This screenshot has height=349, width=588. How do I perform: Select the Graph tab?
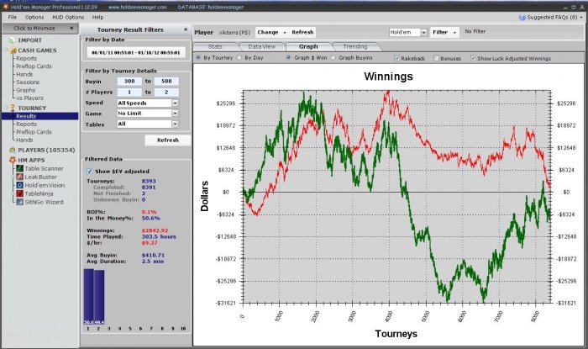[x=308, y=46]
